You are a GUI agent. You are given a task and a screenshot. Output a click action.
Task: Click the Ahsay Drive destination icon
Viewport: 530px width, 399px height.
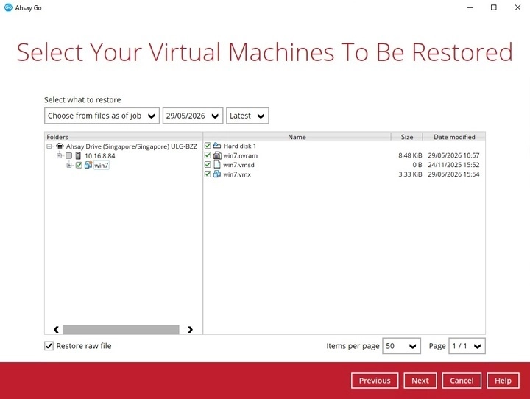[x=60, y=146]
